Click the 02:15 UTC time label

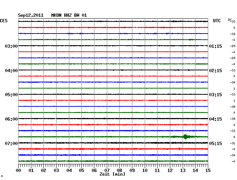pyautogui.click(x=215, y=71)
